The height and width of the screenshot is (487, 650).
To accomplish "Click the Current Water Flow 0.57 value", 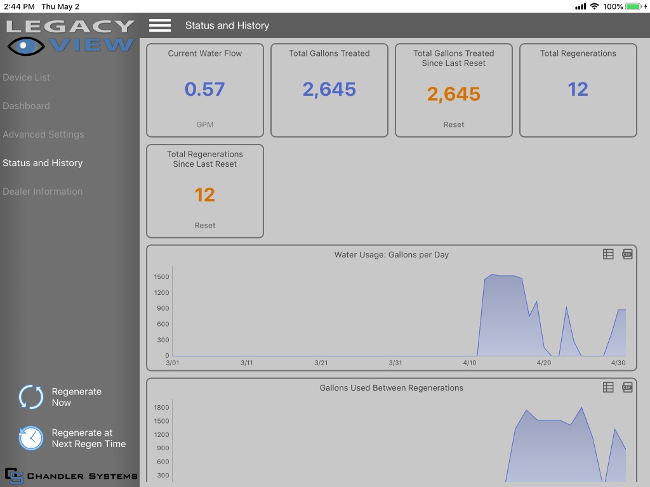I will coord(205,89).
